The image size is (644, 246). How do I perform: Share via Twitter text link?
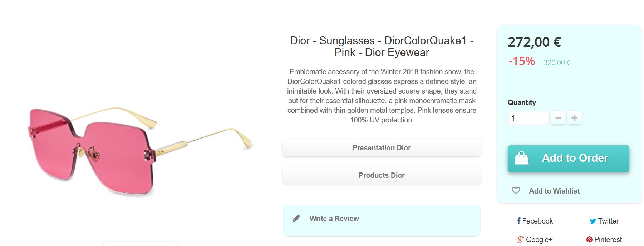click(x=608, y=221)
